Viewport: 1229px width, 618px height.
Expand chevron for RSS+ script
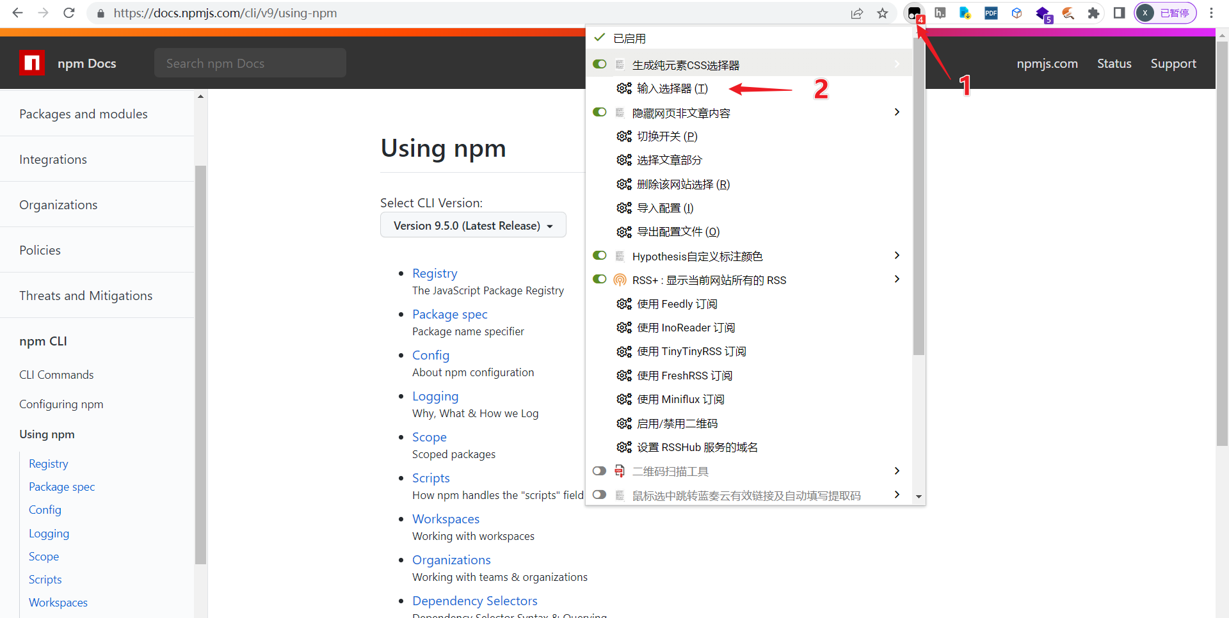(897, 279)
